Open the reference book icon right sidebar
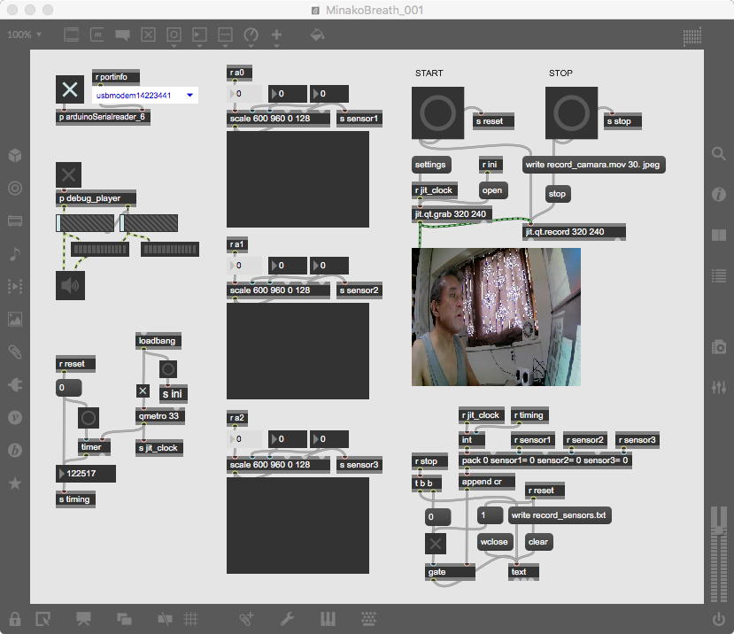The image size is (734, 634). pyautogui.click(x=719, y=235)
